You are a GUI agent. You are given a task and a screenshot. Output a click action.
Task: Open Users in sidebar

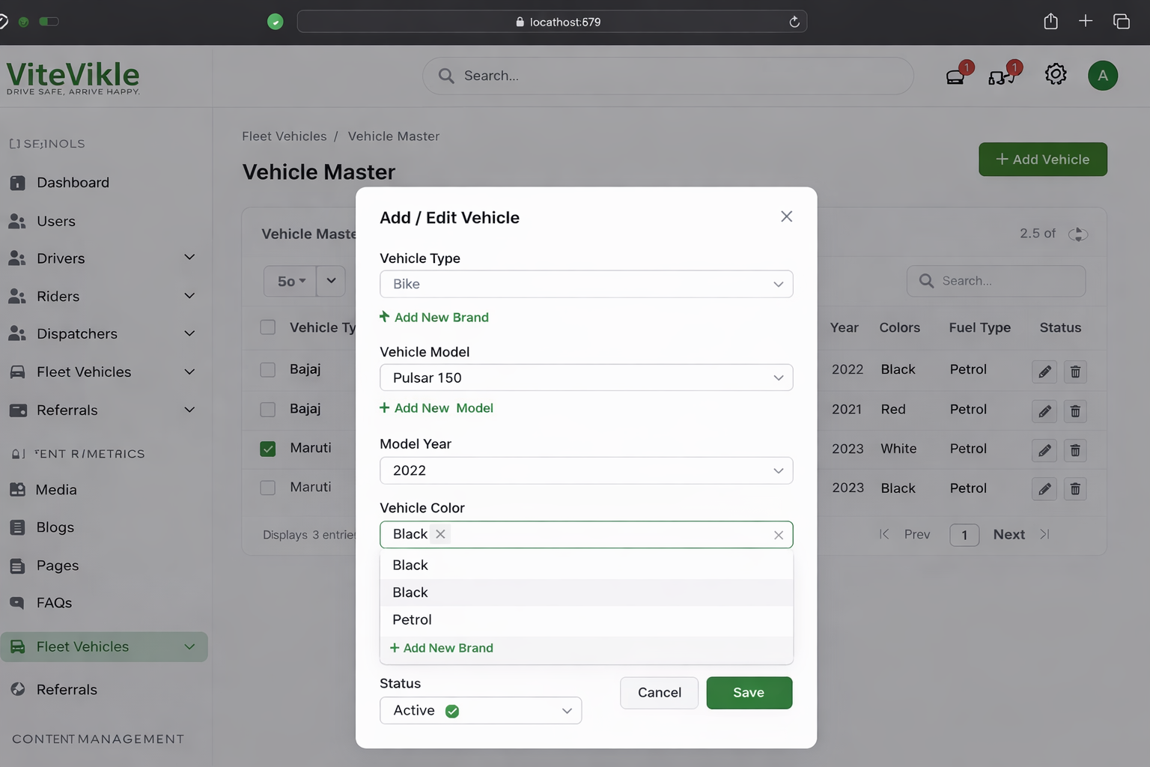coord(56,221)
